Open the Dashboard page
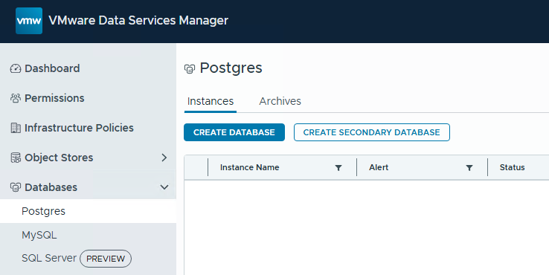The height and width of the screenshot is (275, 549). [52, 68]
